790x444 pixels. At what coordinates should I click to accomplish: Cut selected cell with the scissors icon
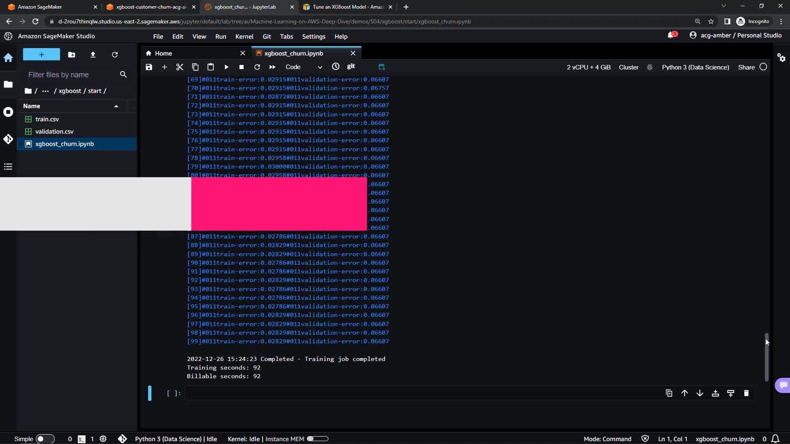[179, 67]
